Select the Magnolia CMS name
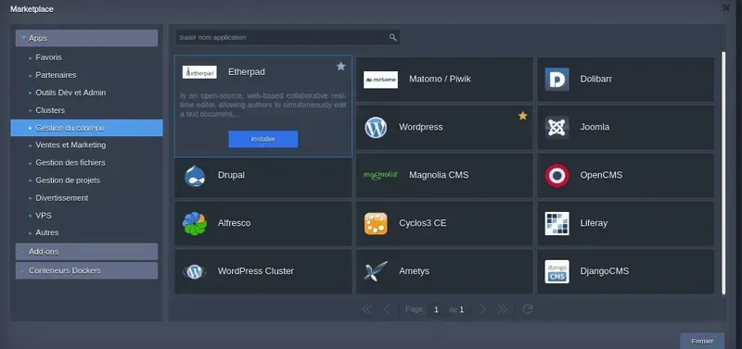The image size is (742, 349). (x=439, y=175)
